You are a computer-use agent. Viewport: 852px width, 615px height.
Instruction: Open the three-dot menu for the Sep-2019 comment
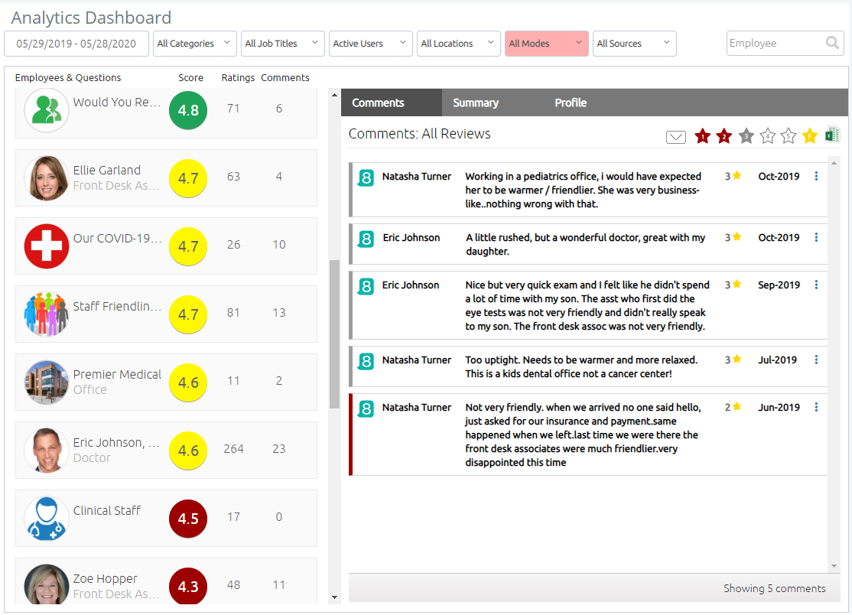coord(816,285)
